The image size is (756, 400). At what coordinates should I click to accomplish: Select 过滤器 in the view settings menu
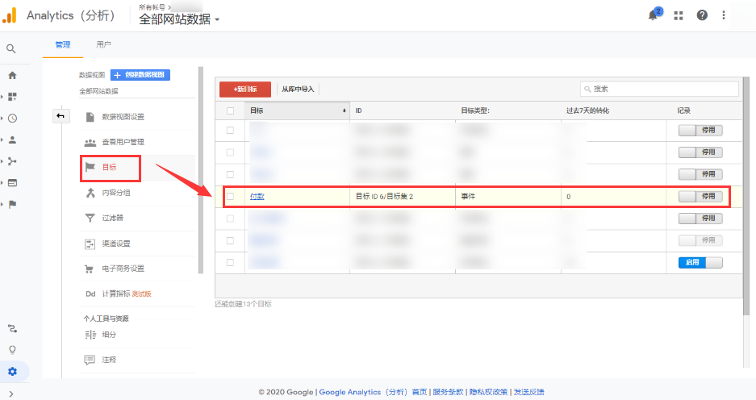[113, 218]
